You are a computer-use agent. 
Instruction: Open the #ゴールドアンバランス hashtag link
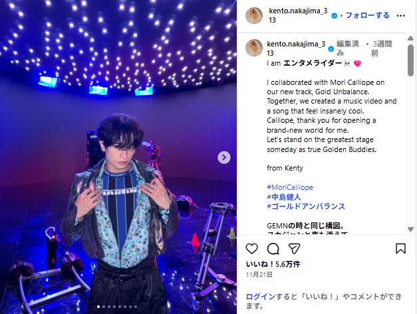pos(306,206)
